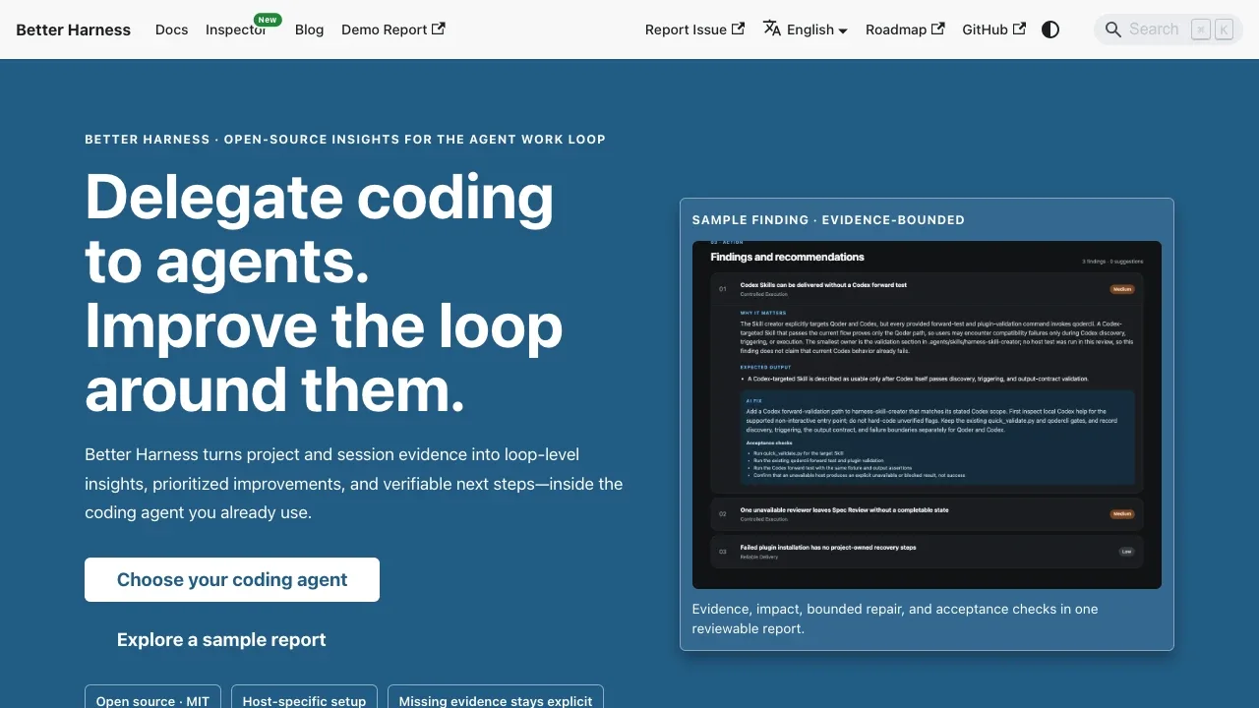Click the green New badge on Inspector
The image size is (1259, 708).
[268, 20]
